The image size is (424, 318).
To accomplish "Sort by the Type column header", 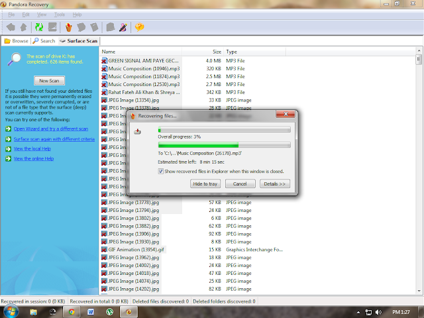I will point(254,52).
